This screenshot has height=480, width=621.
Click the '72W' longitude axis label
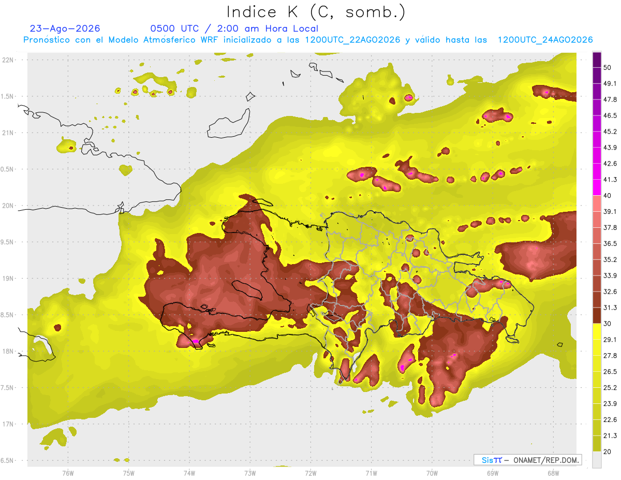point(310,473)
